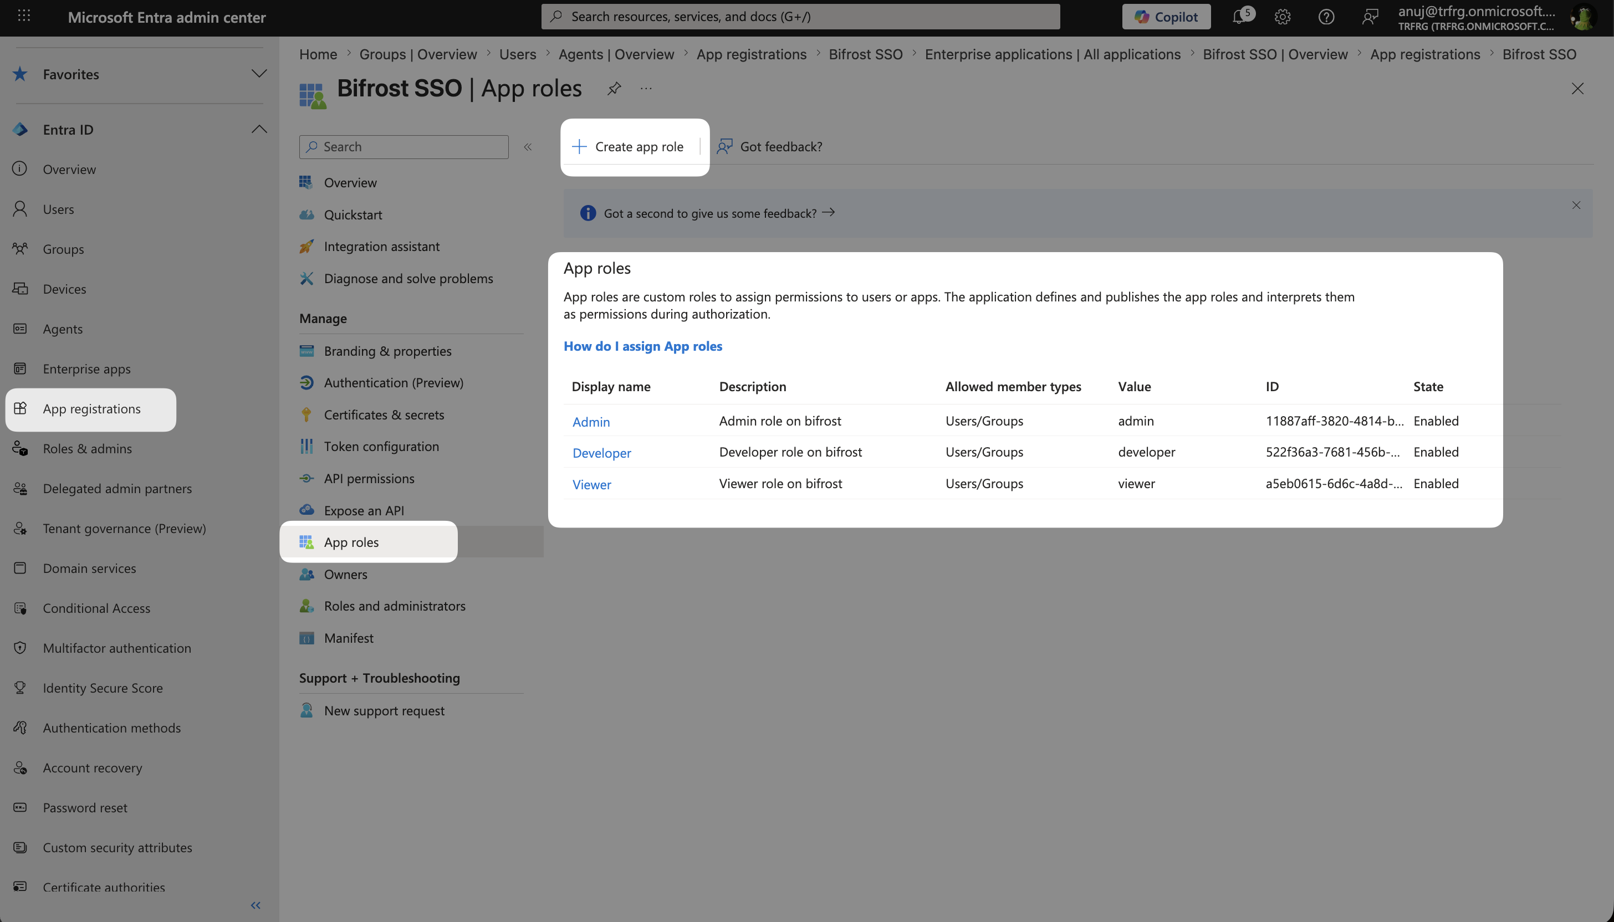Open the blade more options ellipsis
Viewport: 1614px width, 922px height.
[646, 89]
